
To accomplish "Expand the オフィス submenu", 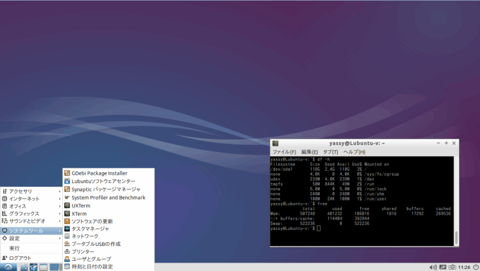I will click(x=31, y=206).
